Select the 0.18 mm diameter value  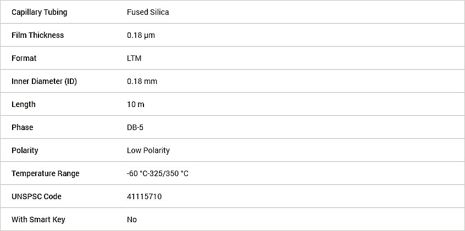click(142, 81)
